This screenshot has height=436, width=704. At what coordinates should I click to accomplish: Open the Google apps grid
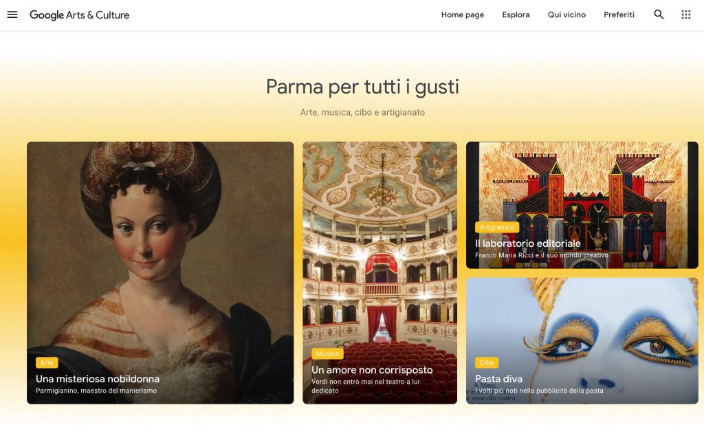click(x=685, y=15)
